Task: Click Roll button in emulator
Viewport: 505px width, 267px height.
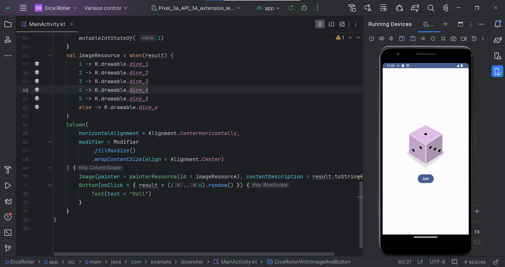Action: [425, 179]
